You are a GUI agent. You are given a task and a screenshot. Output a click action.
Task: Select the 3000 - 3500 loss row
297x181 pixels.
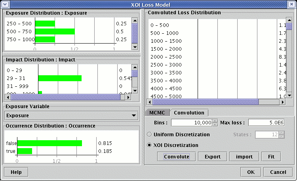coord(217,73)
